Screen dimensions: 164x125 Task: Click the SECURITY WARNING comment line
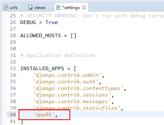(92, 16)
